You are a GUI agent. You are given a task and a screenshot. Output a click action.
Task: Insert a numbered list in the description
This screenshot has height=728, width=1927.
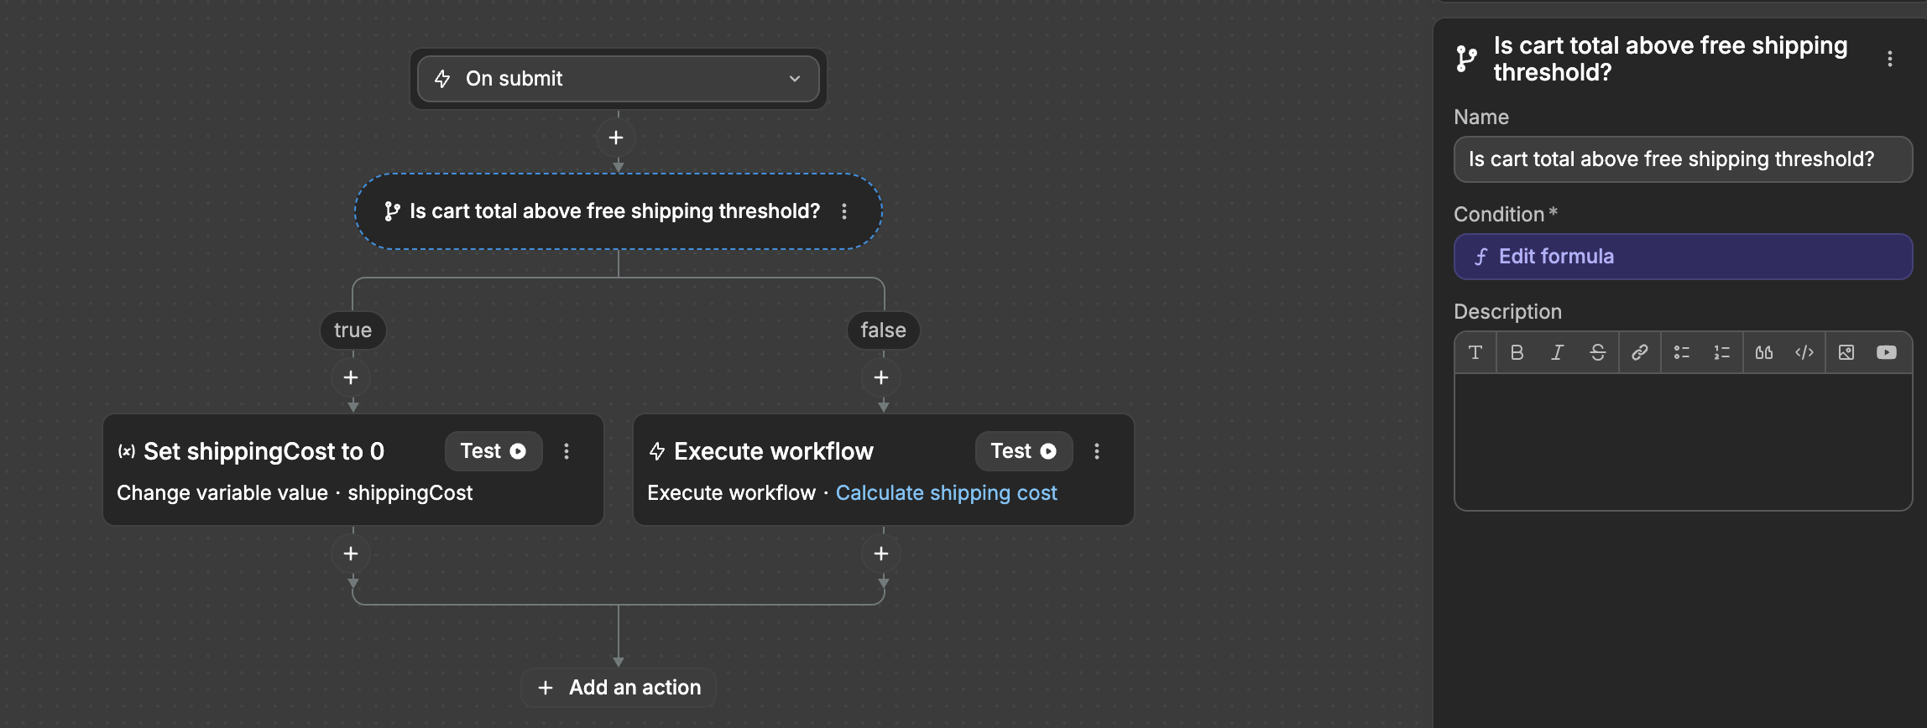[1721, 352]
